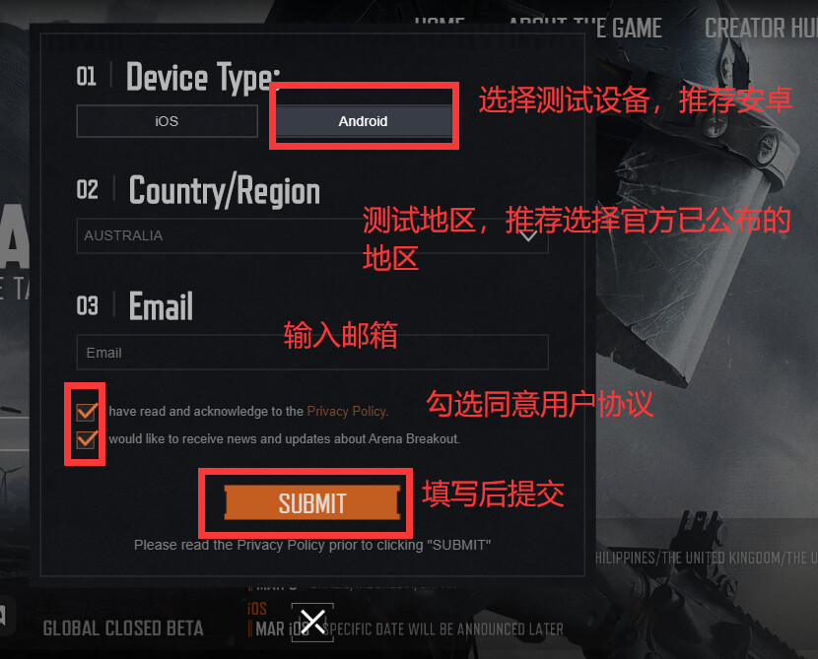Click the Email step heading
Screen dimensions: 818x659
(161, 306)
